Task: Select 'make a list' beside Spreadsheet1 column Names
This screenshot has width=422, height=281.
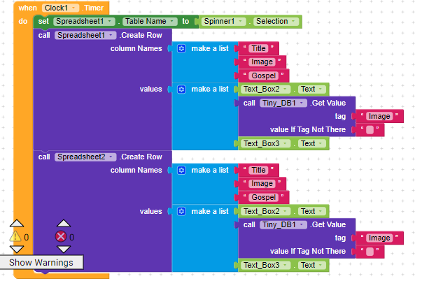Action: pyautogui.click(x=210, y=49)
